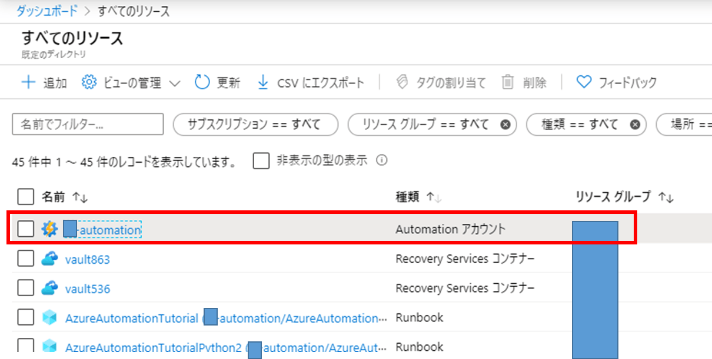Click the 追加 button label
The width and height of the screenshot is (712, 359).
55,83
